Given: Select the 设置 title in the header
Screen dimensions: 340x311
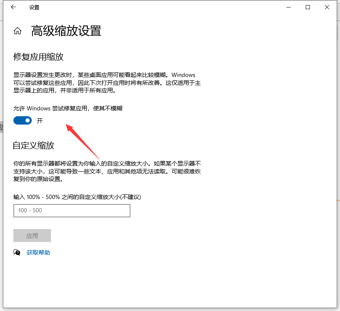Looking at the screenshot, I should point(34,7).
